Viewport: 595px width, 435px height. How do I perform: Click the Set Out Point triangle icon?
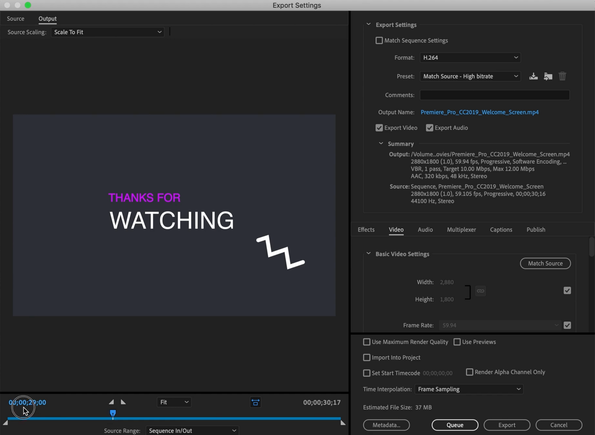tap(123, 402)
